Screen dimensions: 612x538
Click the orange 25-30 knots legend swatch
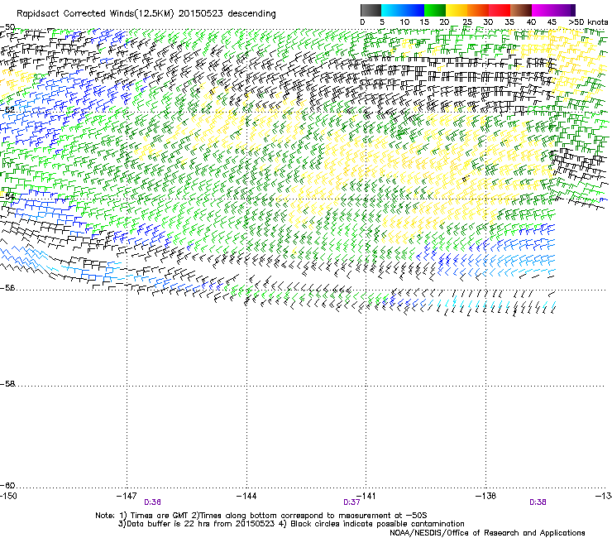coord(478,10)
